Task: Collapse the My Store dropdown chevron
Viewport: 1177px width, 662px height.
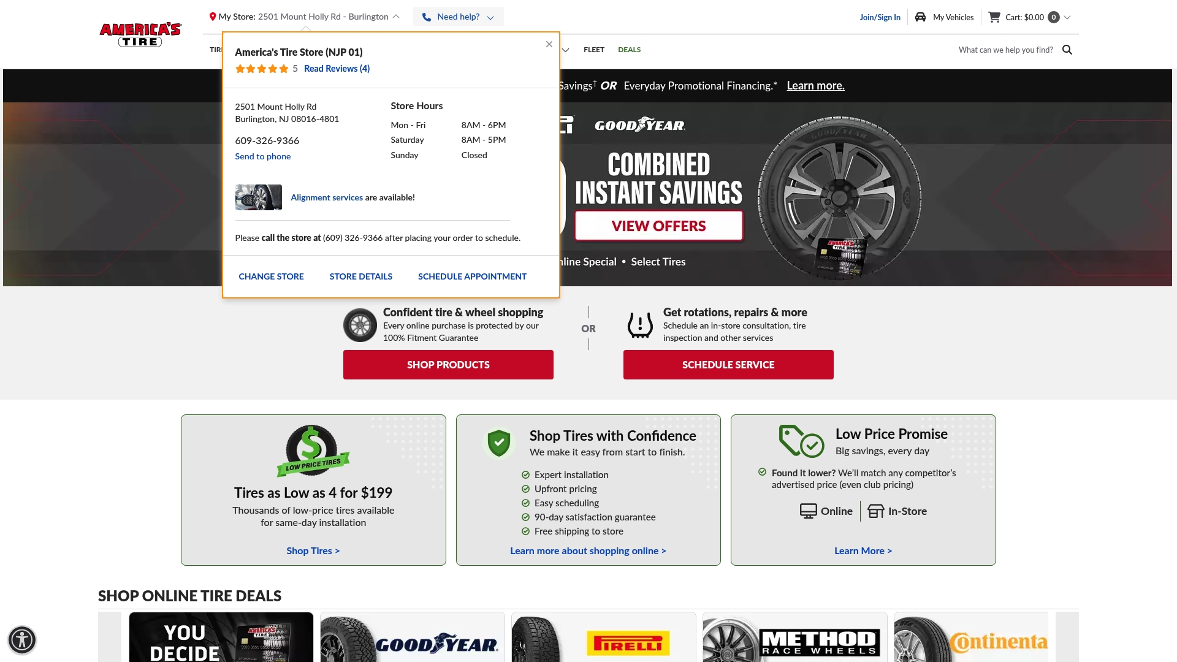Action: [396, 17]
